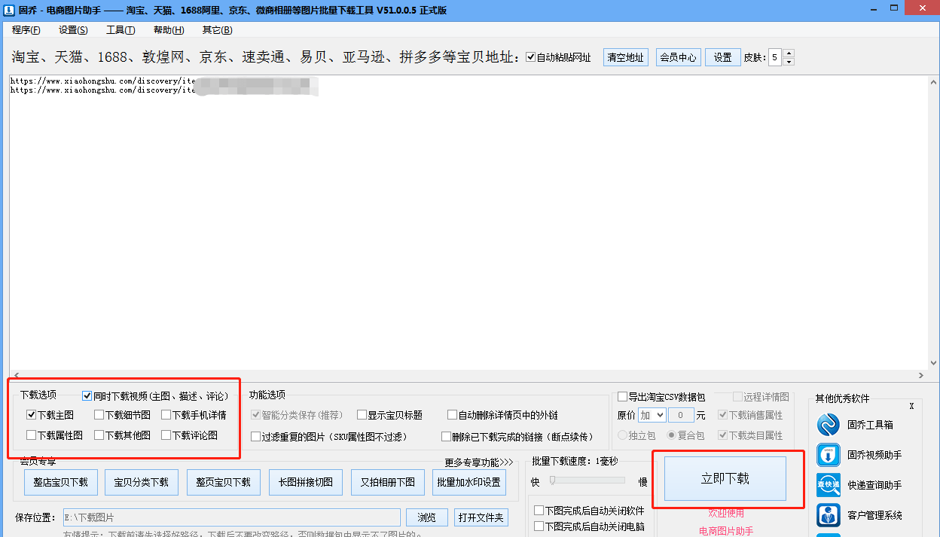Click the 保存位置 path input field
Image resolution: width=940 pixels, height=537 pixels.
coord(231,517)
